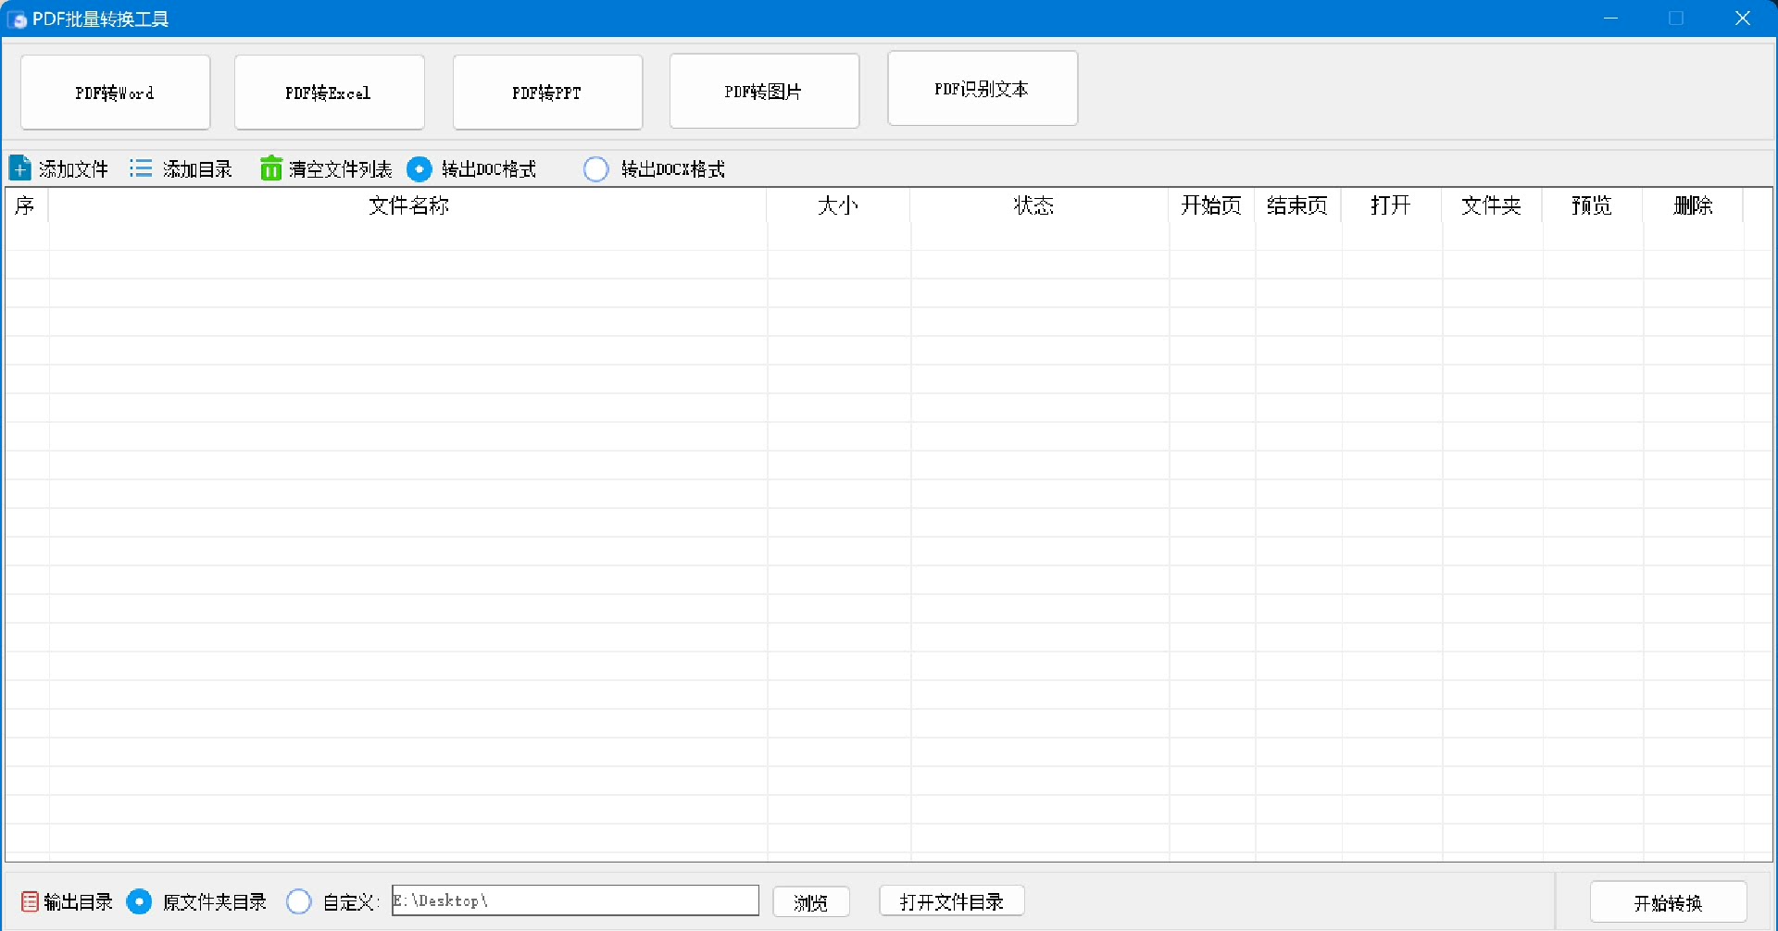Click the 打开 column header

point(1391,205)
